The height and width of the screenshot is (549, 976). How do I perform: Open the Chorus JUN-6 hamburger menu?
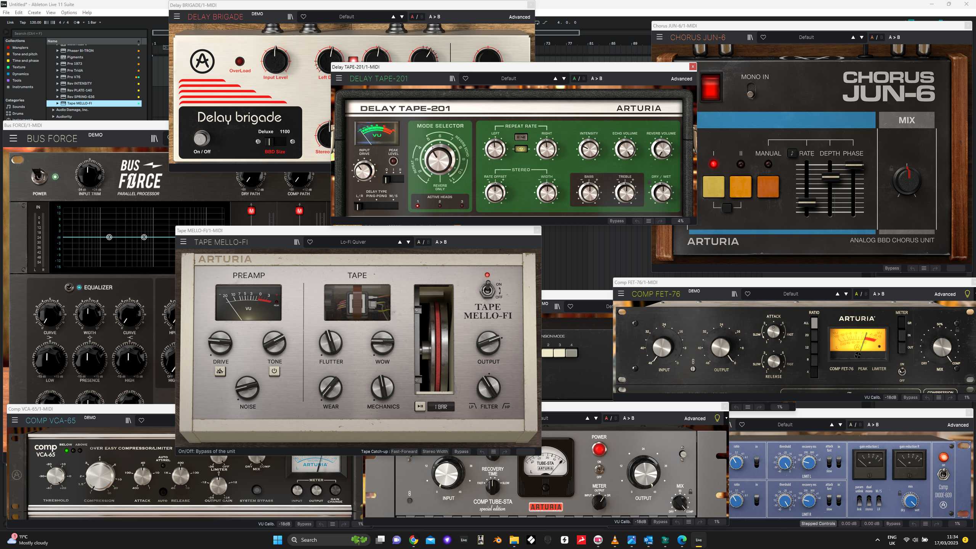(660, 37)
